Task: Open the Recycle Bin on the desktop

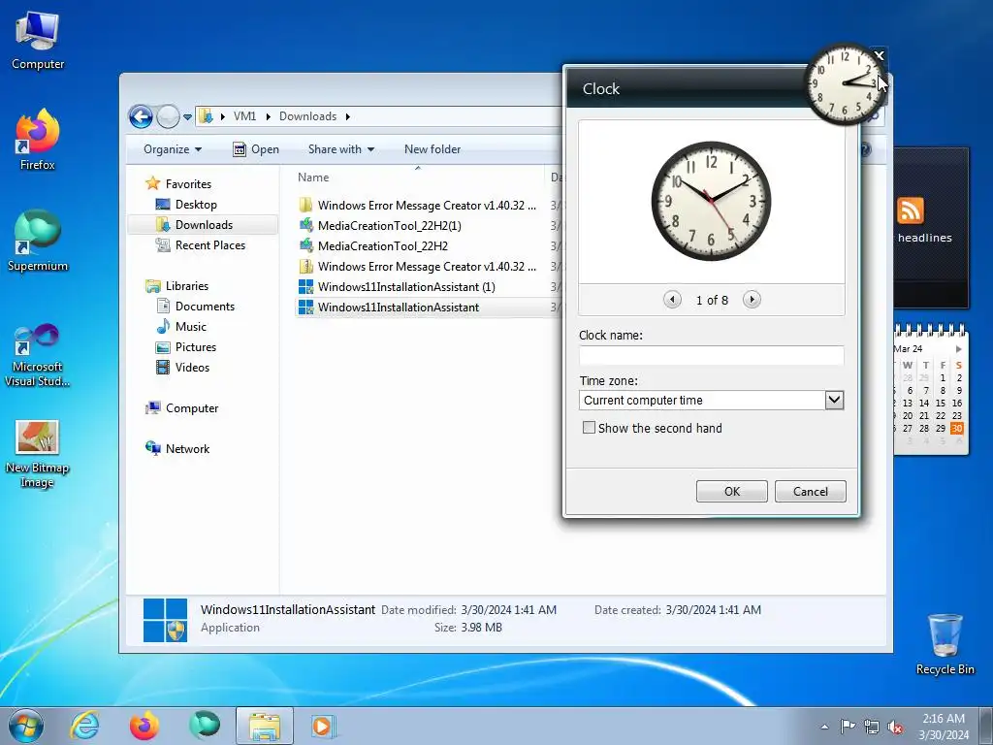Action: (945, 644)
